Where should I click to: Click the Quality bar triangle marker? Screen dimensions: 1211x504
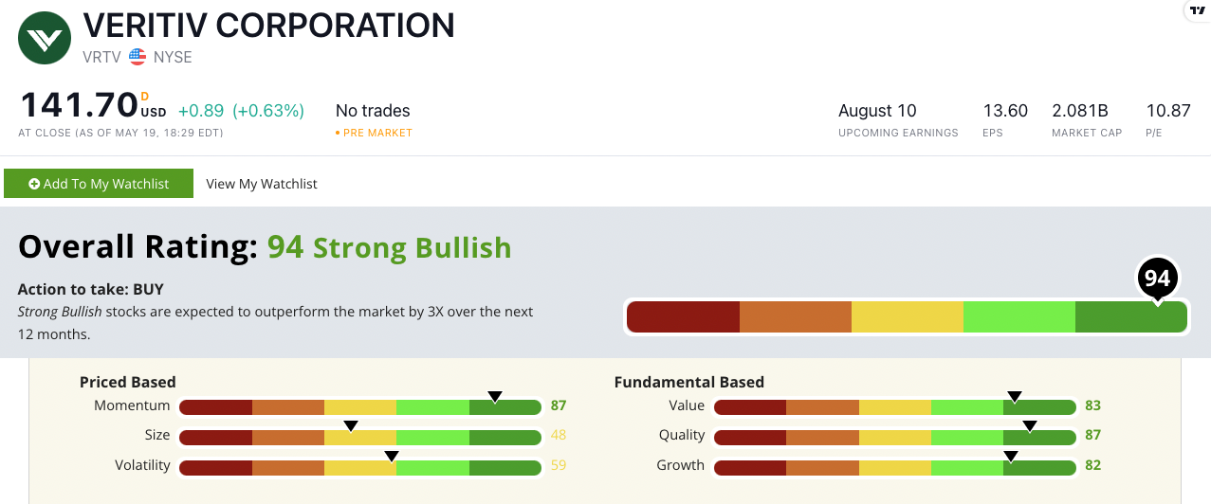[x=1030, y=425]
